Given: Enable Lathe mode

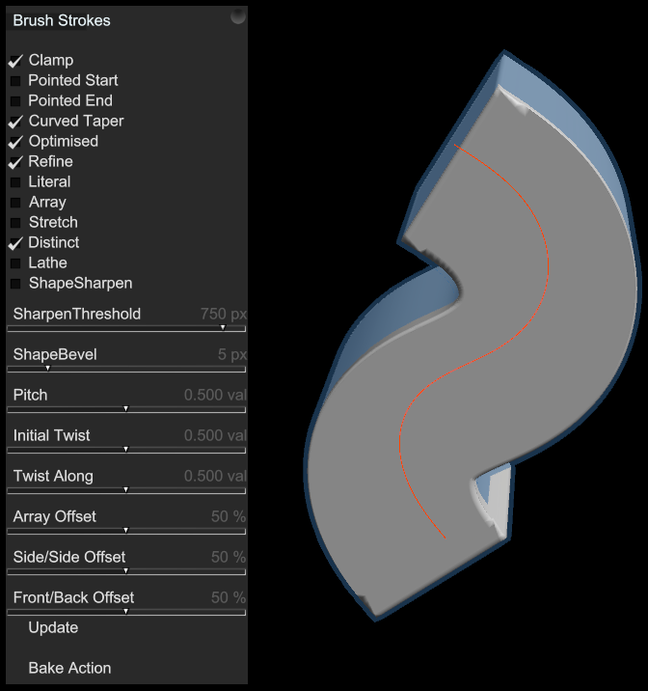Looking at the screenshot, I should 15,263.
